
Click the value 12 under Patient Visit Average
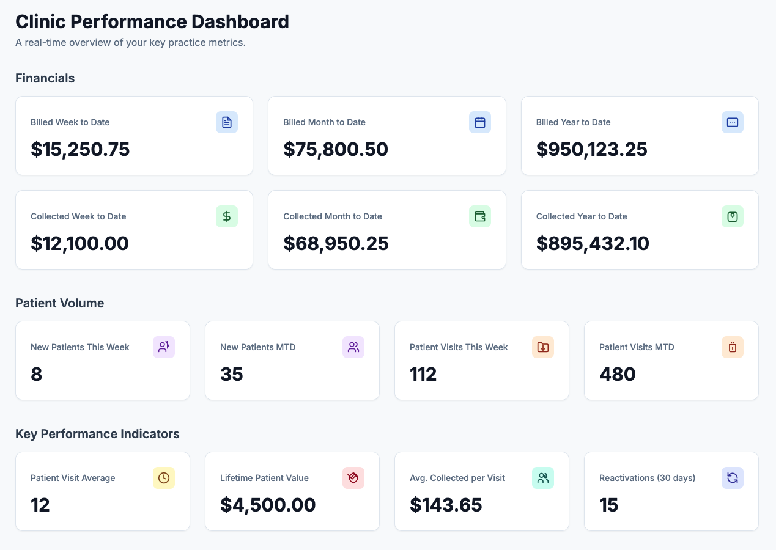40,505
